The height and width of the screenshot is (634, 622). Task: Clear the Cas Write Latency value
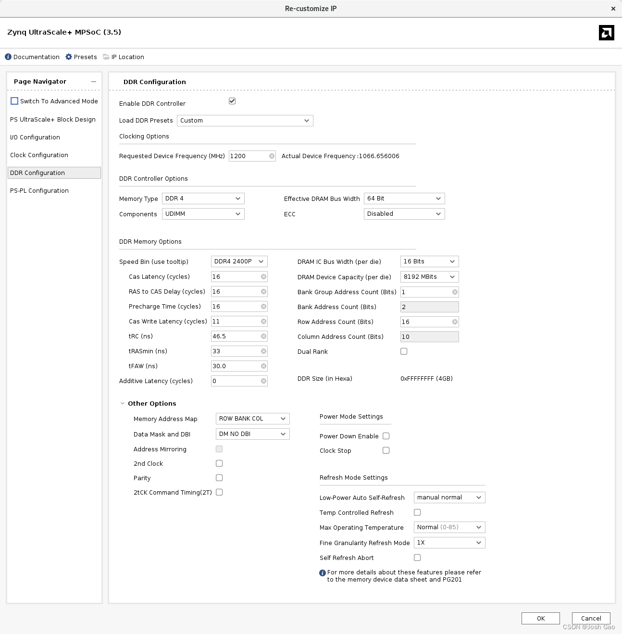pos(263,322)
